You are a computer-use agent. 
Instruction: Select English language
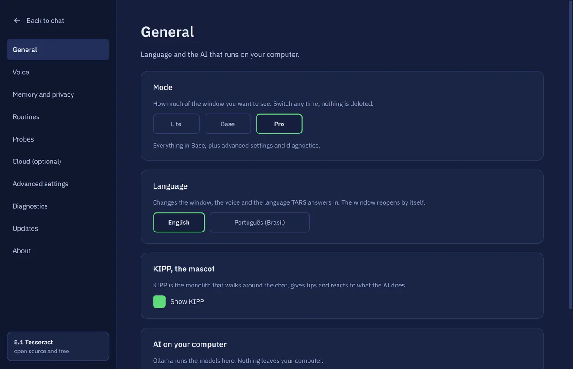coord(179,223)
